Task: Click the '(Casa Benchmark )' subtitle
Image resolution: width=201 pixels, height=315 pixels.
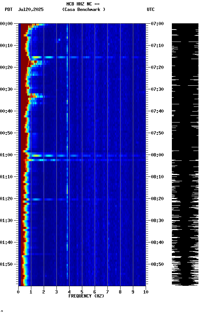Action: pos(84,9)
